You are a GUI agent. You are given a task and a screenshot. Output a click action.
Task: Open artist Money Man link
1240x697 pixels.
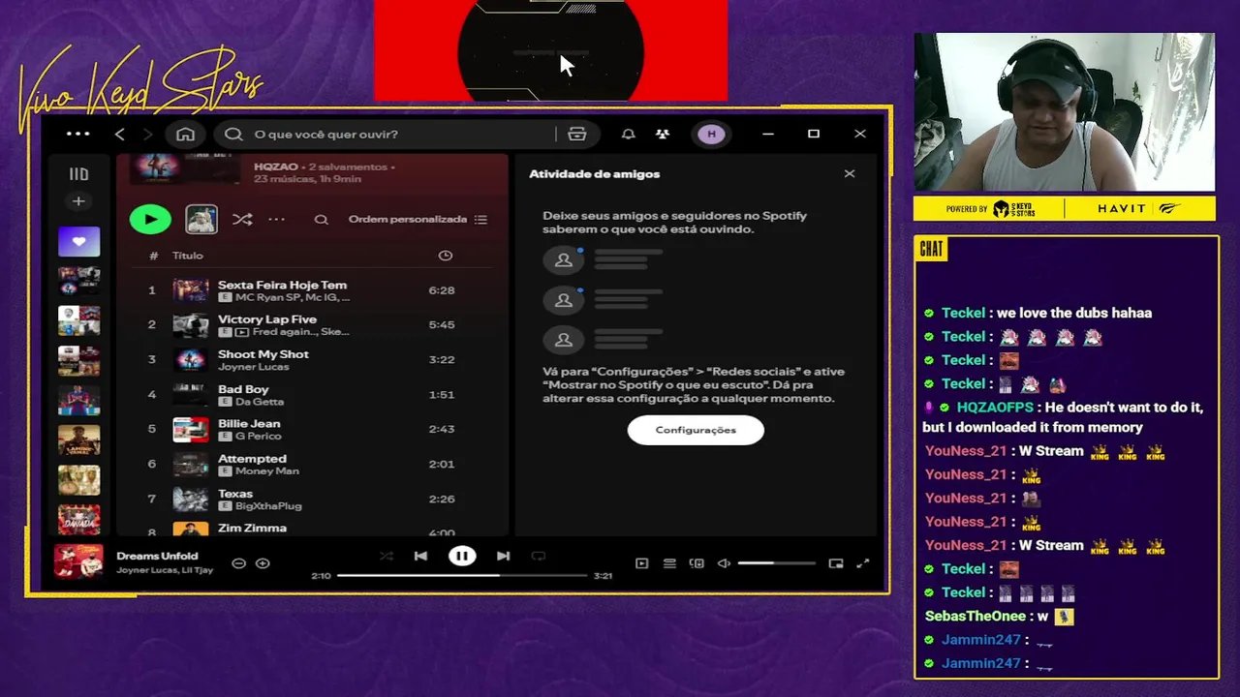point(266,471)
